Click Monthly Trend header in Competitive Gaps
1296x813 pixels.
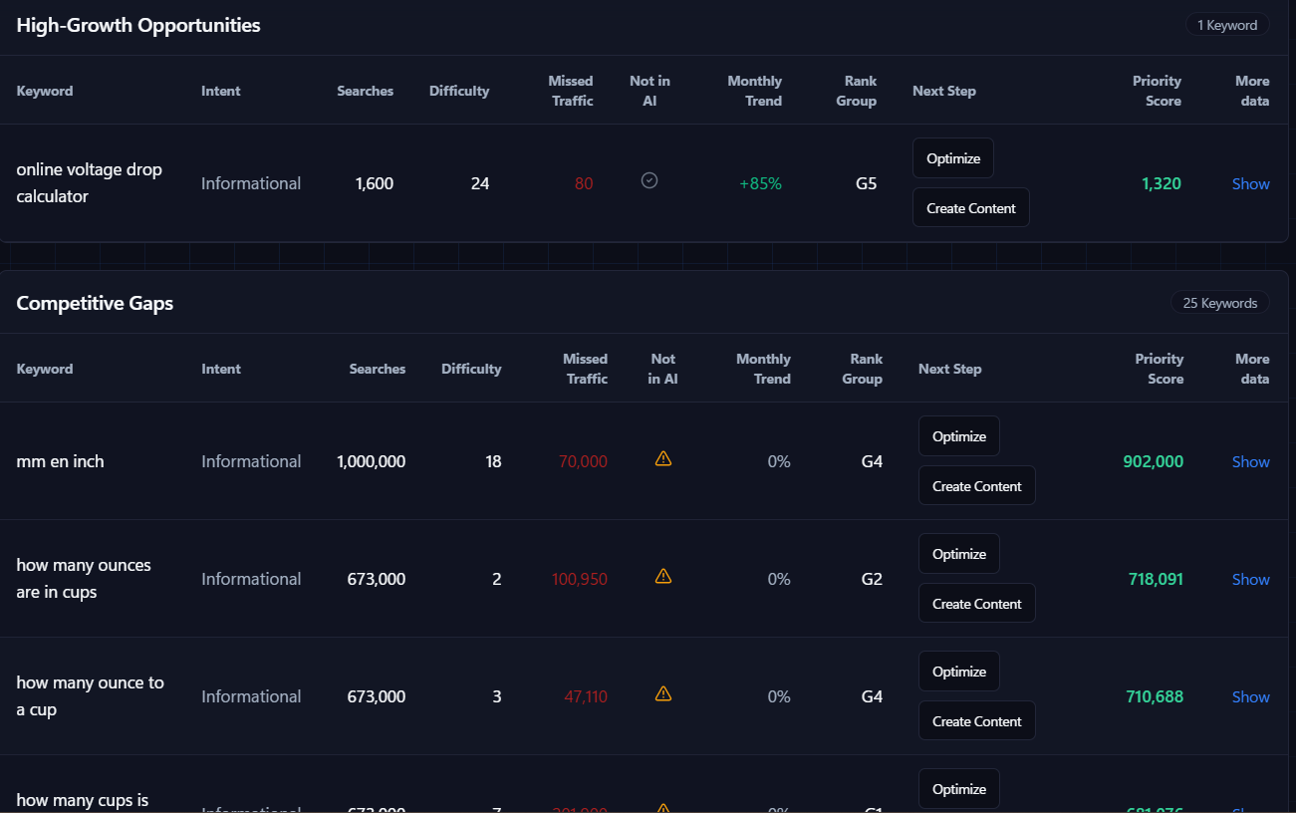tap(763, 369)
